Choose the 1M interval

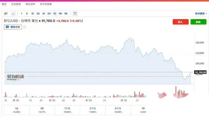[x=66, y=14]
